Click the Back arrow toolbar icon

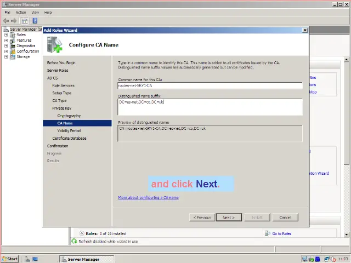pos(6,21)
